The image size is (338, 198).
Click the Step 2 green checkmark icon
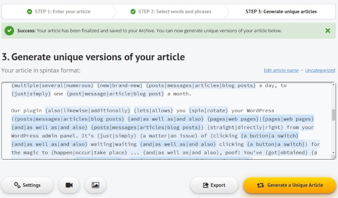pos(133,11)
